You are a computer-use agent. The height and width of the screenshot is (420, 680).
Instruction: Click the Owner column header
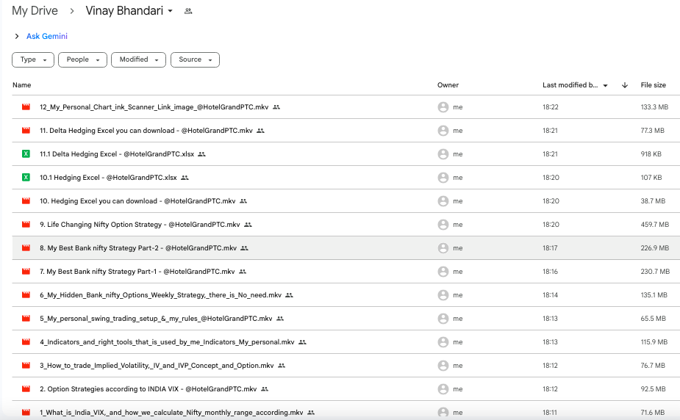pos(448,85)
